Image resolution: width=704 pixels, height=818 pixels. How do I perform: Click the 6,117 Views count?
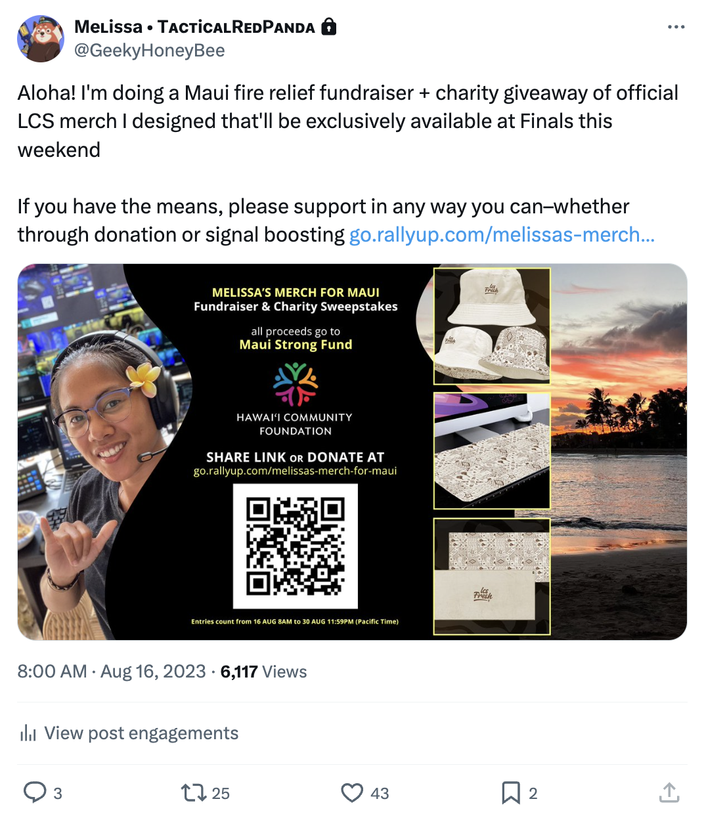[x=263, y=671]
